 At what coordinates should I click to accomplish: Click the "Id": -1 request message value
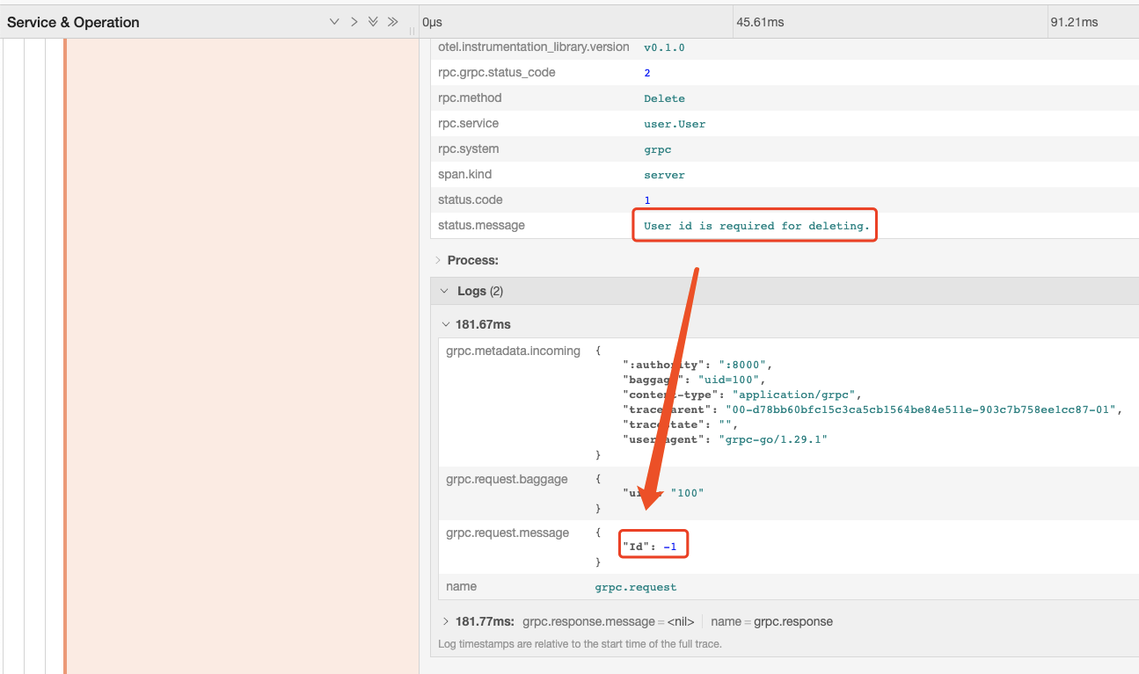coord(651,546)
